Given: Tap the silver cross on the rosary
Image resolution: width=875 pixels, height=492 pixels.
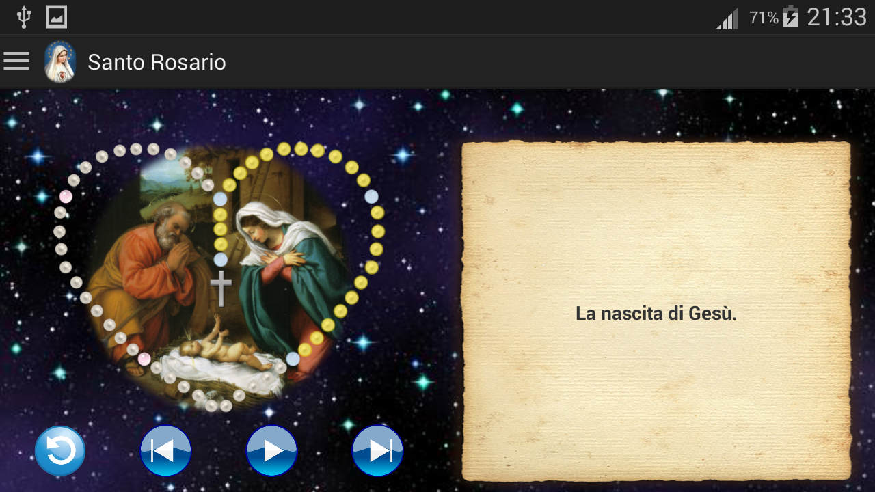Looking at the screenshot, I should pos(221,288).
